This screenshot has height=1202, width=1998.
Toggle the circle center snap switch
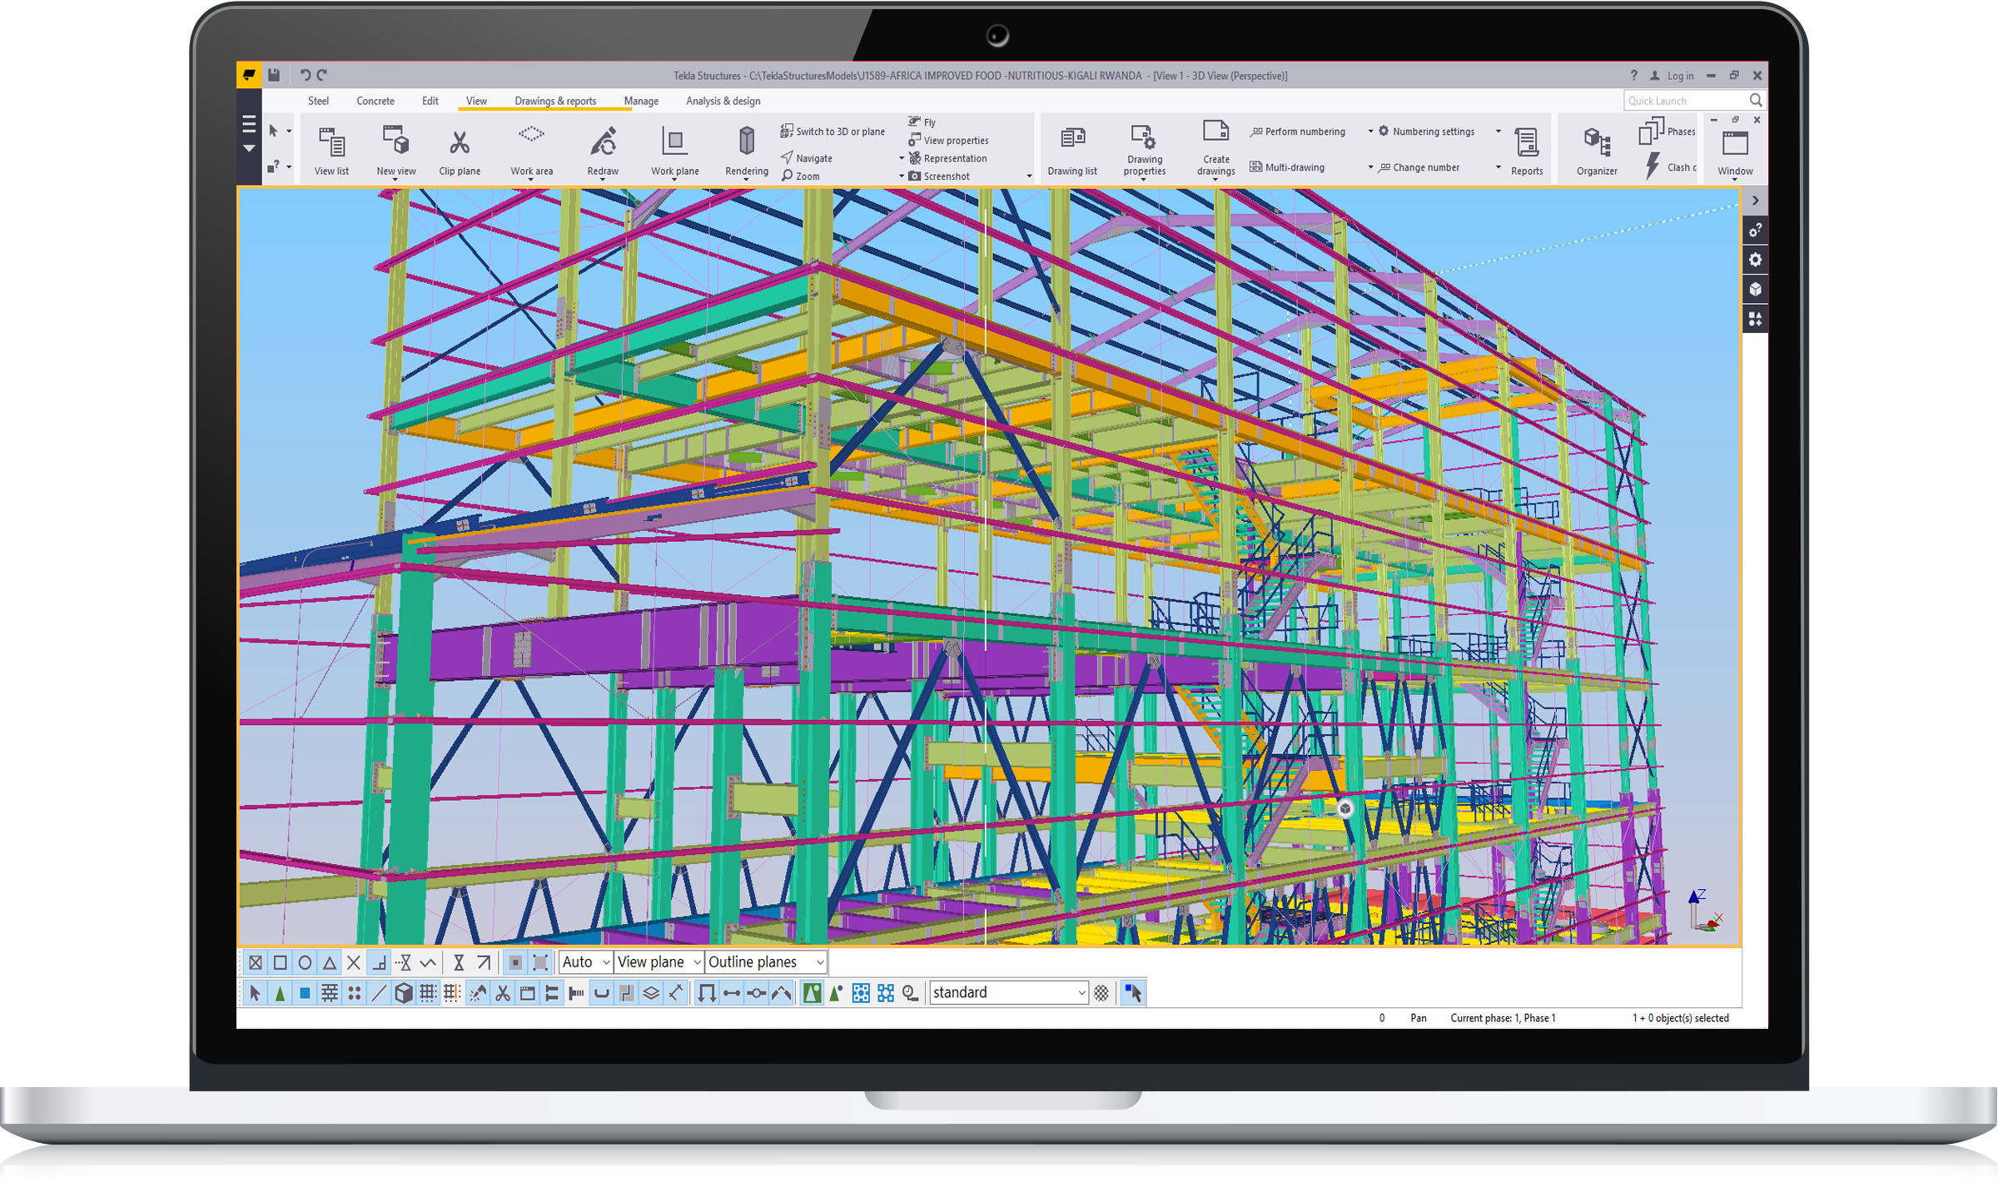click(305, 963)
